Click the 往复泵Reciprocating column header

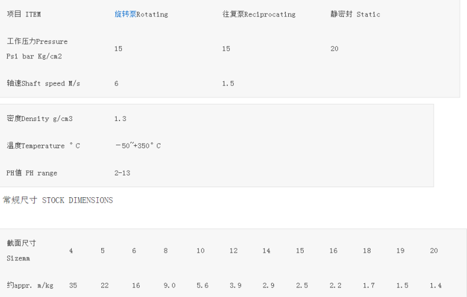(x=259, y=14)
